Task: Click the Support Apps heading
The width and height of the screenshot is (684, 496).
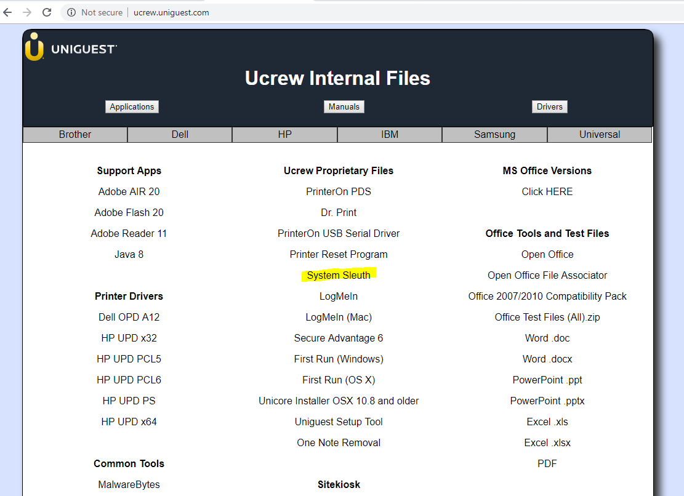Action: [x=129, y=171]
